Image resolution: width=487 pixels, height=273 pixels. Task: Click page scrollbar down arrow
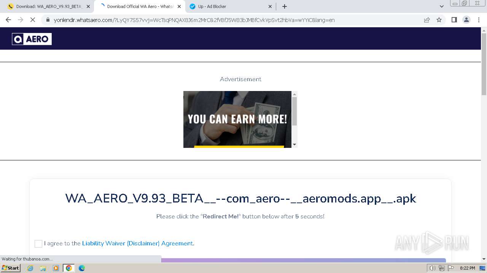(x=484, y=259)
